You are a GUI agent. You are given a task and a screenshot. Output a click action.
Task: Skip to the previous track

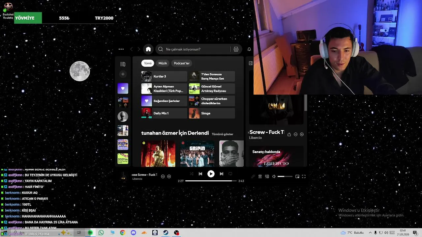click(200, 174)
